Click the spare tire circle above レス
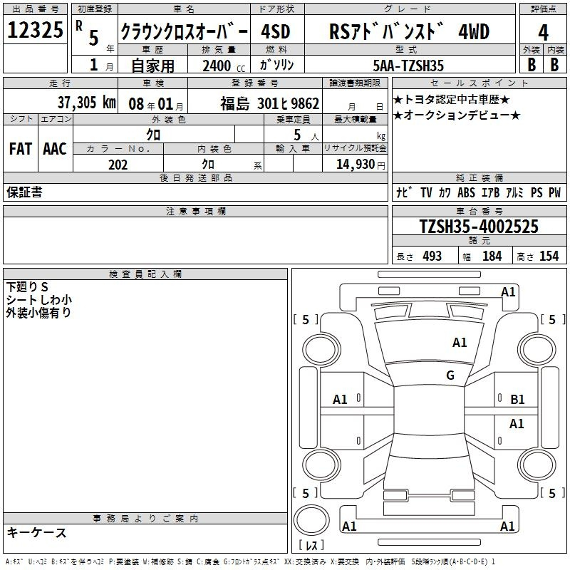The width and height of the screenshot is (570, 570). (313, 521)
